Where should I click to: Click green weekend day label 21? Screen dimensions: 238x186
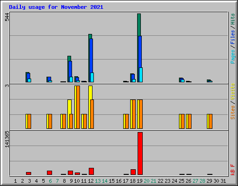click(153, 181)
